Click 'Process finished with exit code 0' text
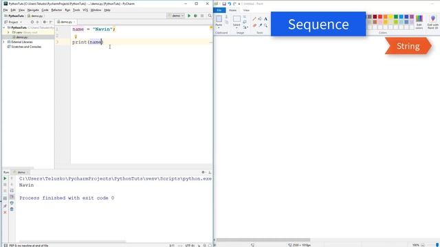Image resolution: width=440 pixels, height=247 pixels. click(x=67, y=198)
